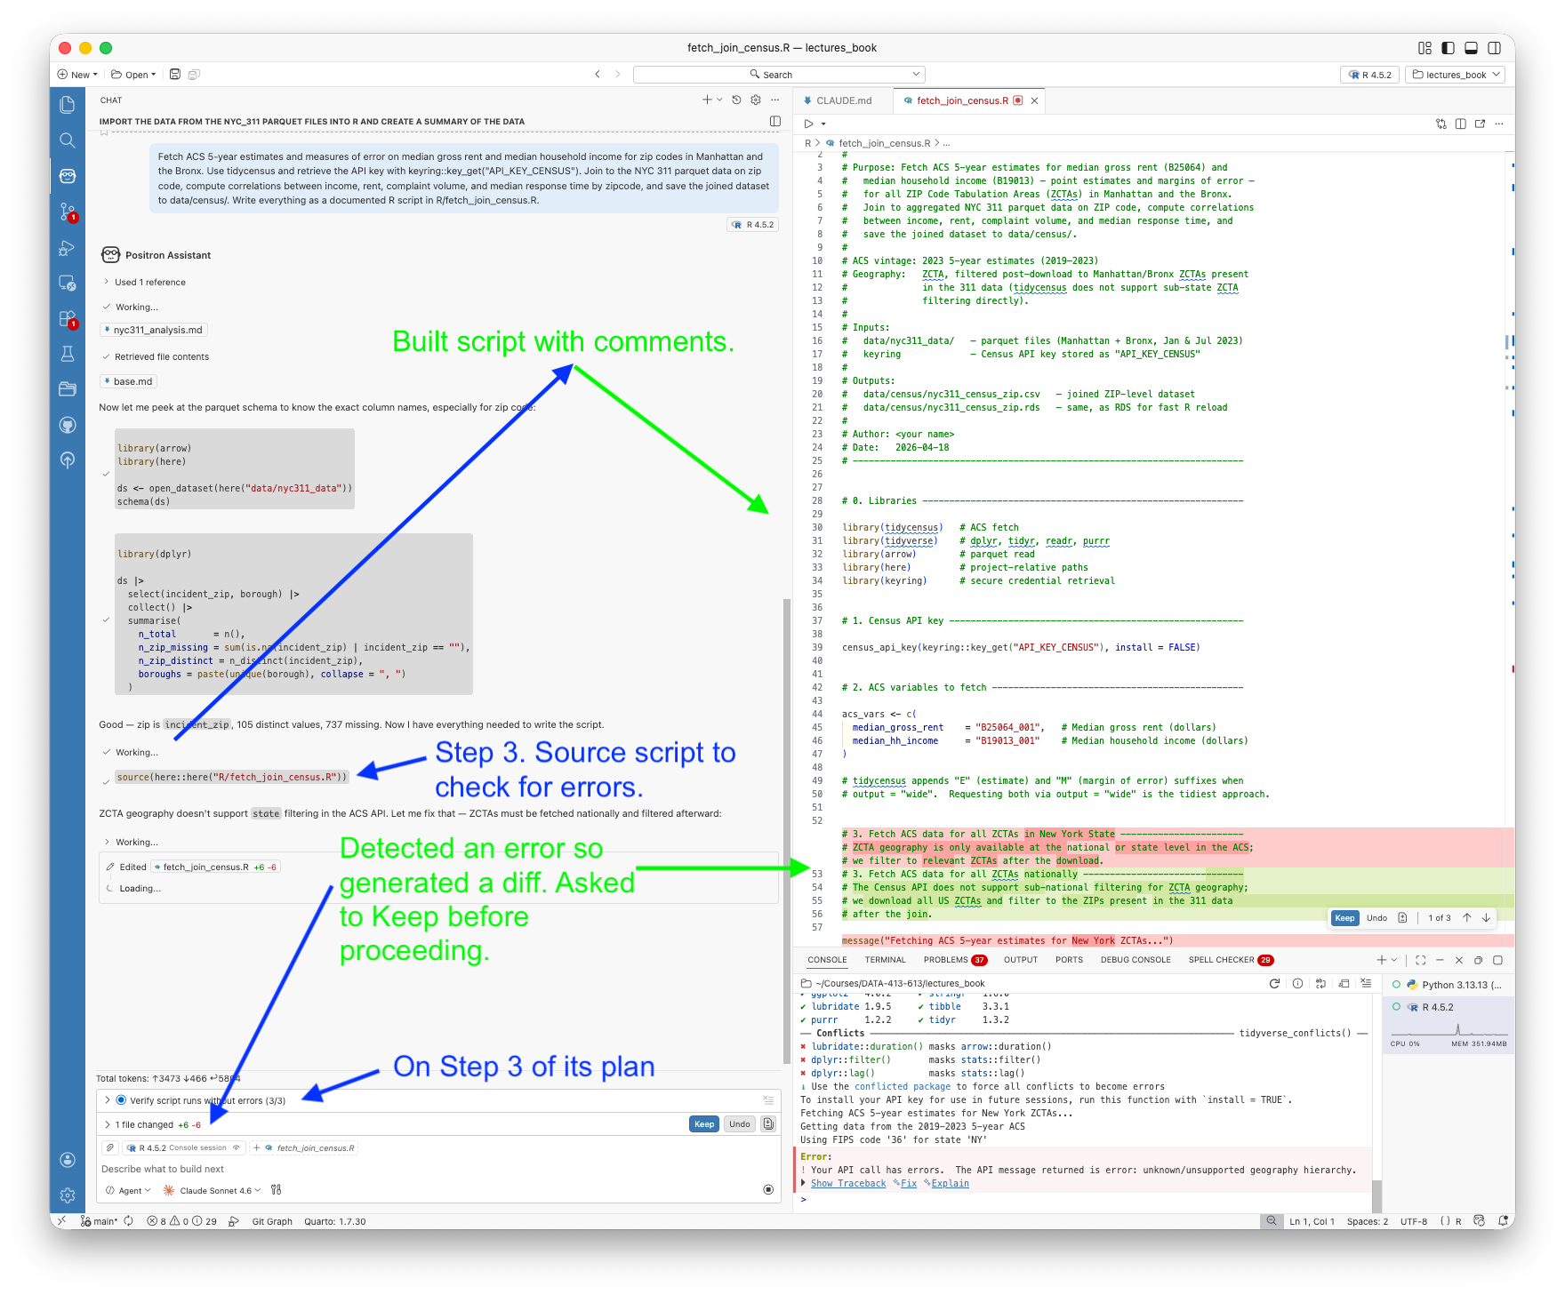
Task: Select the Search icon in the activity bar
Action: coord(68,140)
